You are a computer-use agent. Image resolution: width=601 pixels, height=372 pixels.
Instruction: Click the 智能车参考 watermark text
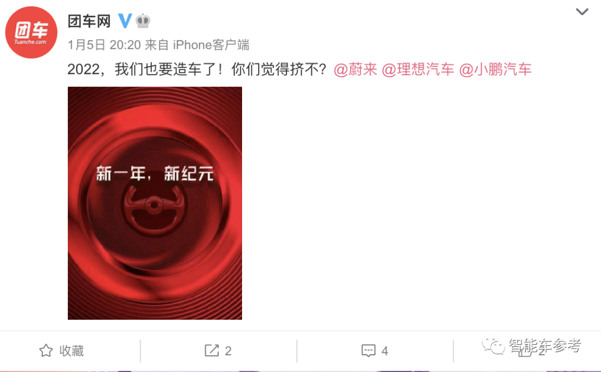[545, 345]
